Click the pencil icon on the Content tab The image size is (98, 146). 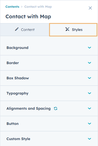tap(17, 29)
